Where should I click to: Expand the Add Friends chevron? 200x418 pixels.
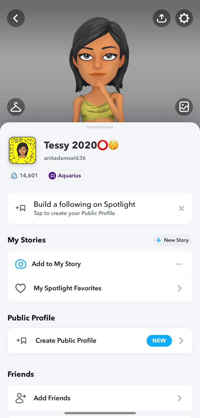(x=180, y=398)
